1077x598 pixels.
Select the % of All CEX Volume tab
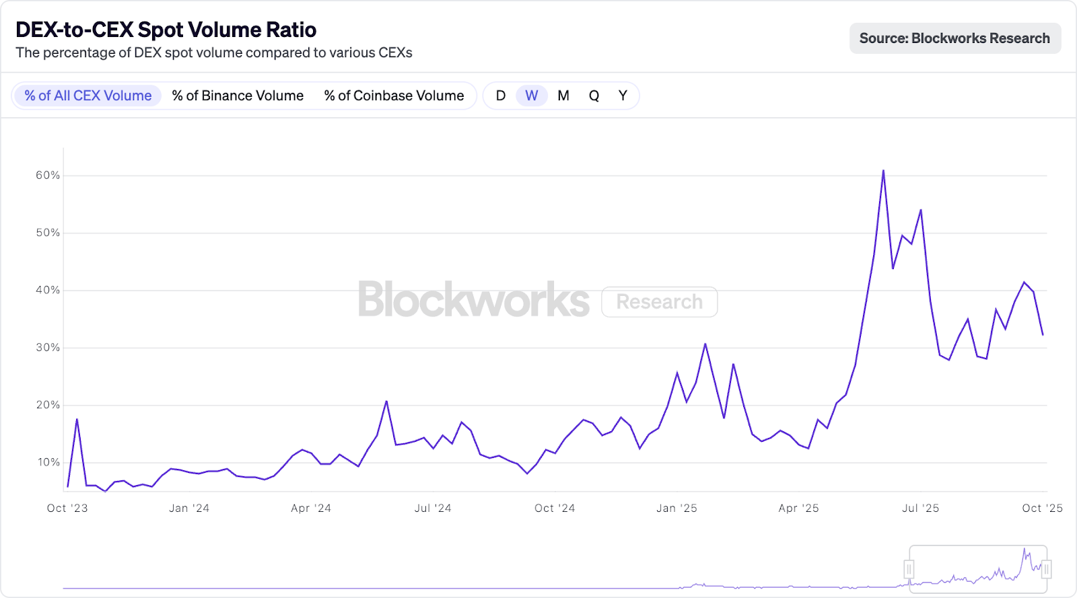pos(88,96)
